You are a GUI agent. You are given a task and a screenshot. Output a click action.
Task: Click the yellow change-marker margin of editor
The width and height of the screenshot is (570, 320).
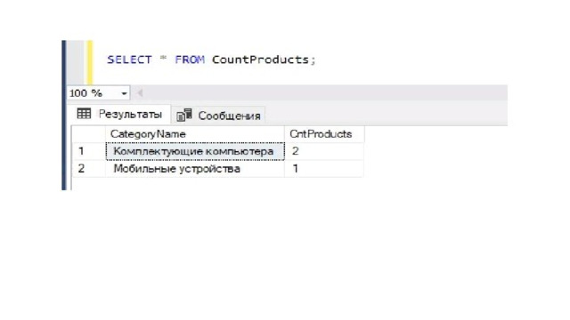point(90,62)
